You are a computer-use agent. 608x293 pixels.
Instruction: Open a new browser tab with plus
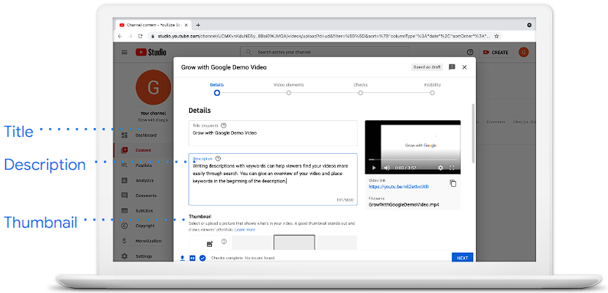tap(198, 25)
